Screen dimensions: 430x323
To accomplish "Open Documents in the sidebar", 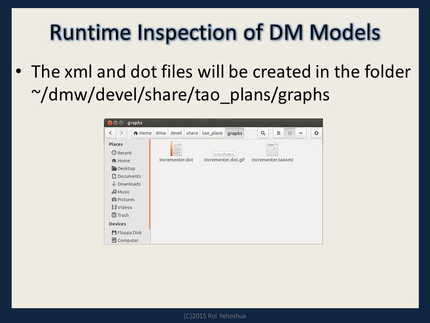I will pyautogui.click(x=126, y=176).
